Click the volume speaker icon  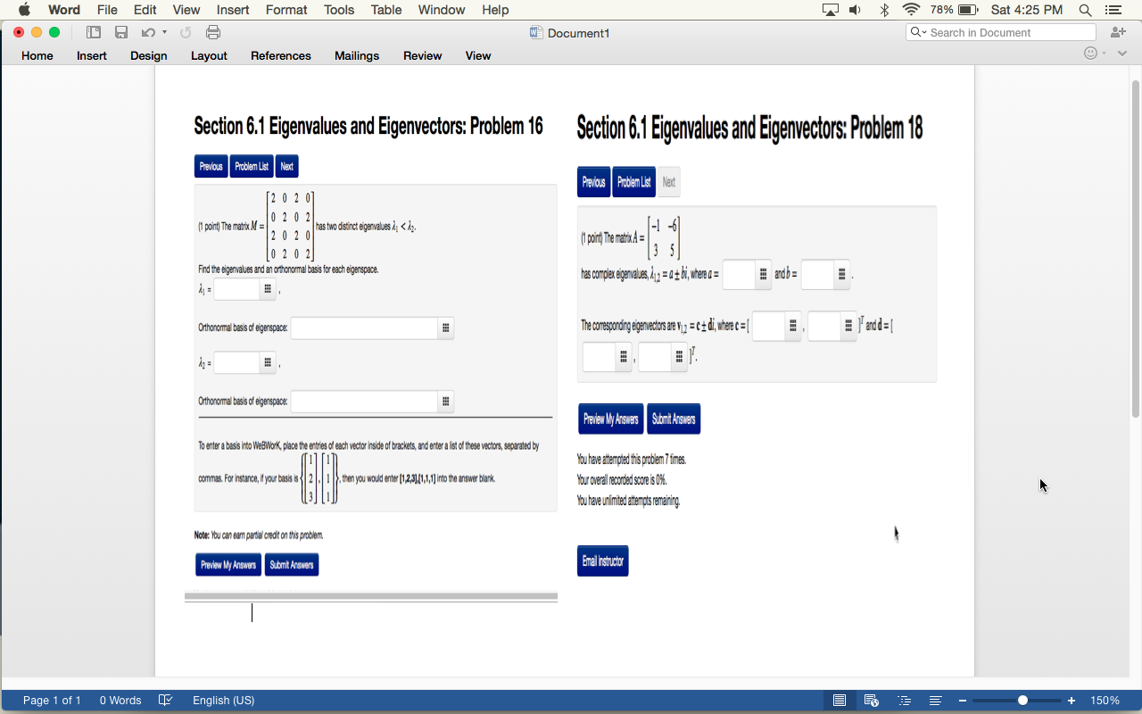[x=855, y=10]
